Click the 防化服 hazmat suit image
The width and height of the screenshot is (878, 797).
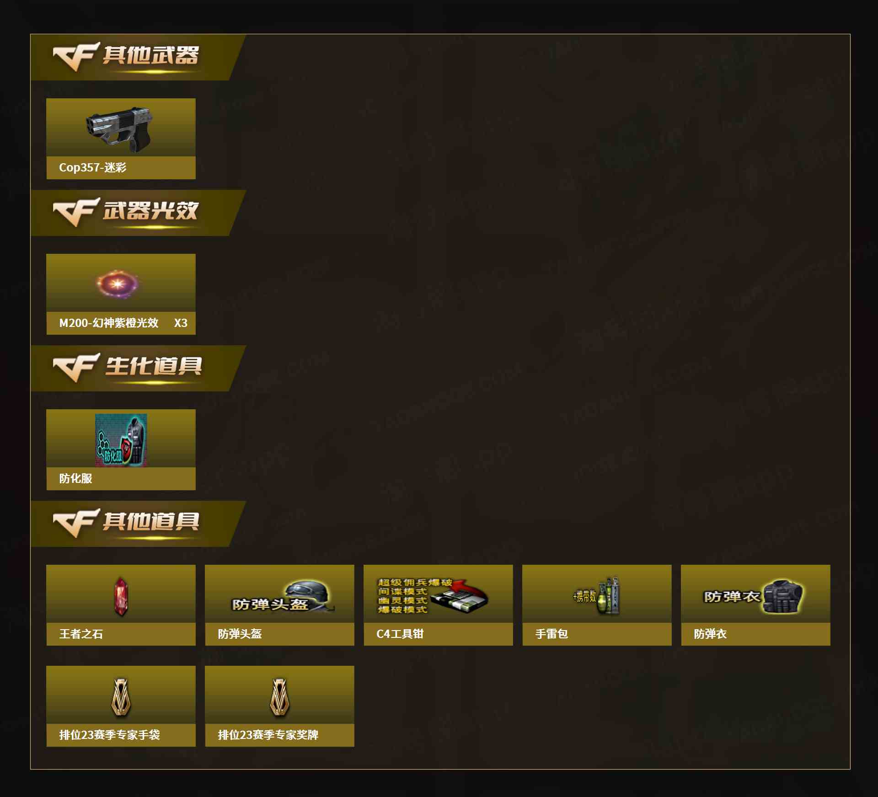pos(121,440)
